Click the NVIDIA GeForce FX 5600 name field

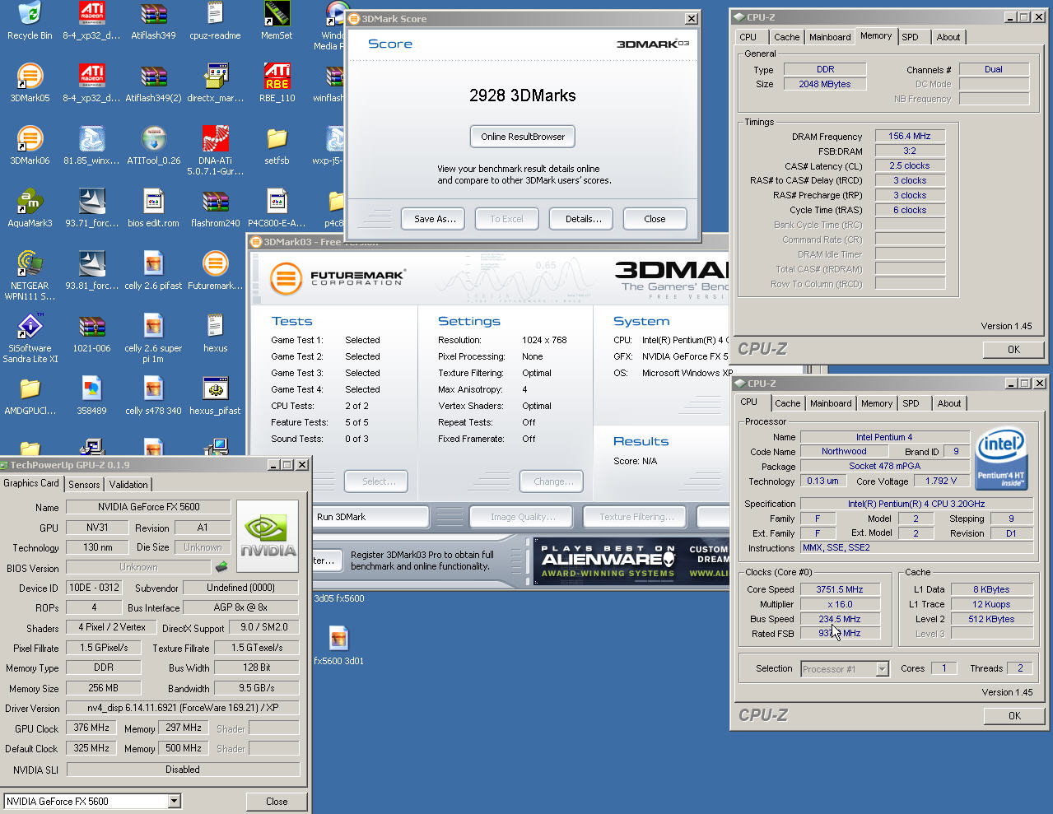pyautogui.click(x=148, y=507)
